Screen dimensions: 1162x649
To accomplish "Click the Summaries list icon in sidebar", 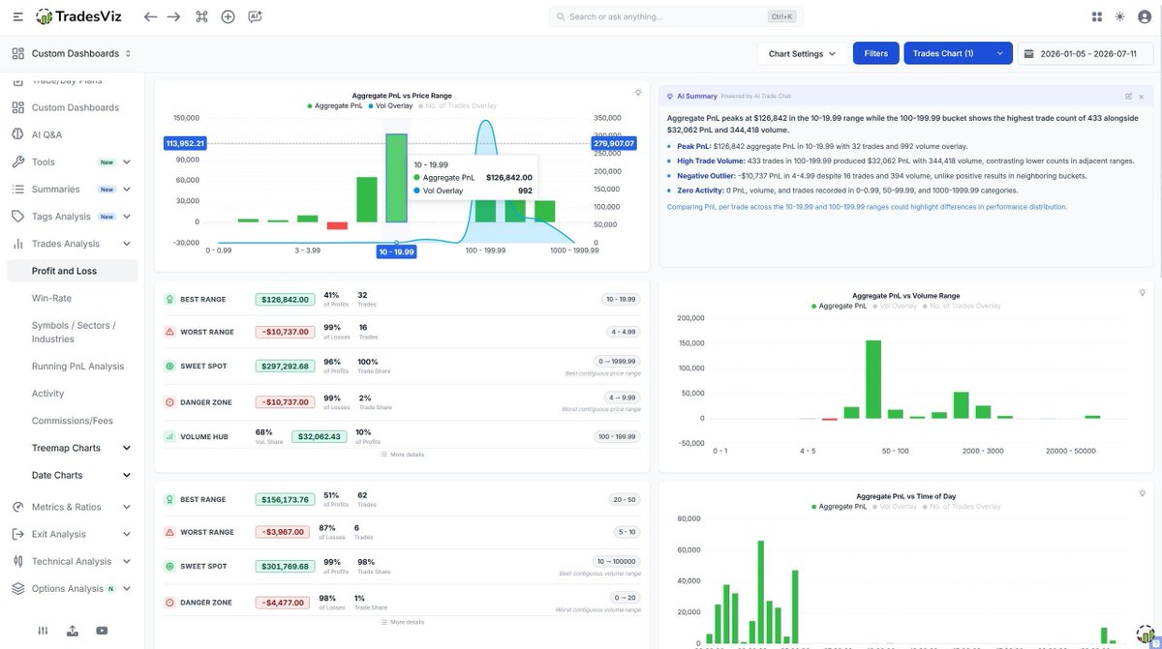I will coord(17,189).
